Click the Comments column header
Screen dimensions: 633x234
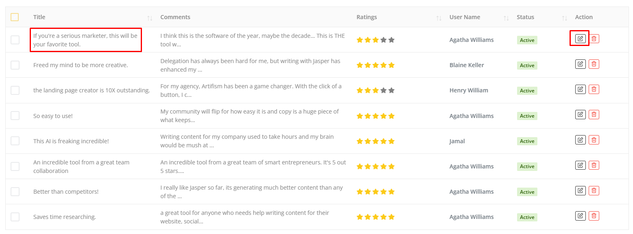[x=175, y=17]
